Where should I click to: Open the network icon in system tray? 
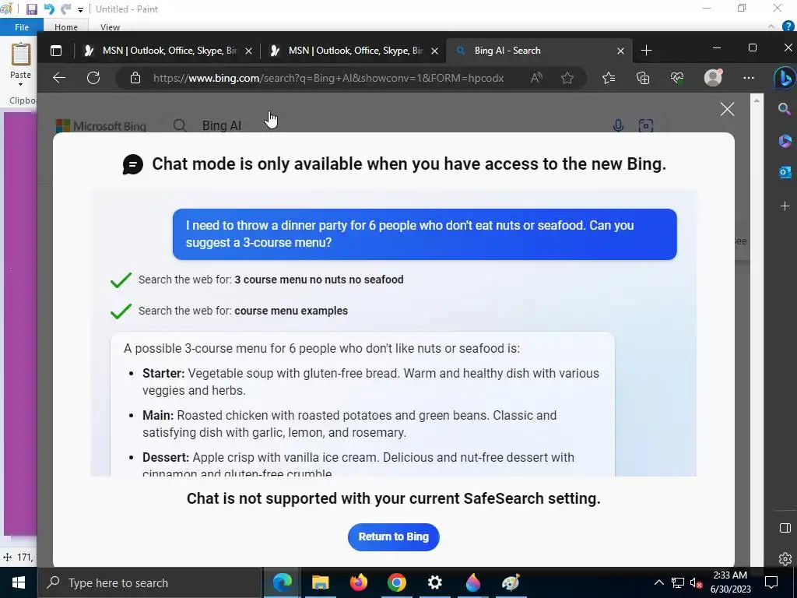point(678,582)
